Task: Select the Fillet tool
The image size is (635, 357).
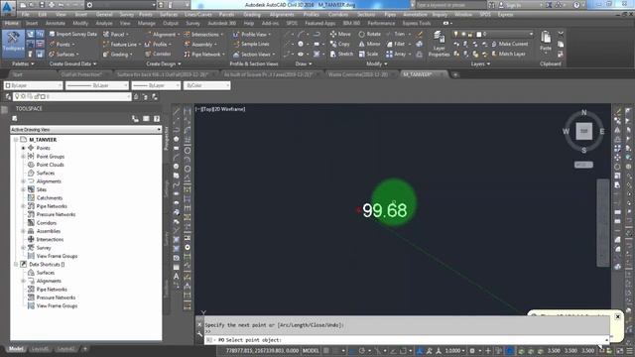Action: 398,44
